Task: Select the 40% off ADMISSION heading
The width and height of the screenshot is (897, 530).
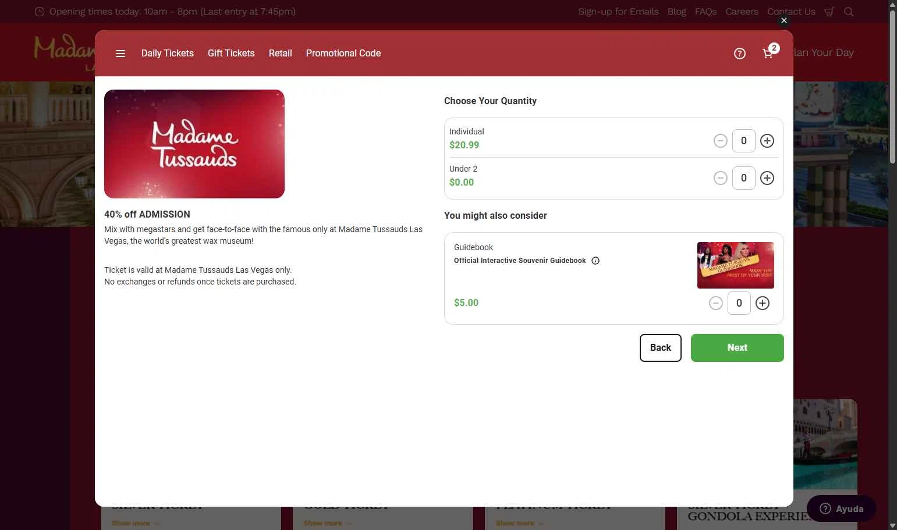Action: (147, 215)
